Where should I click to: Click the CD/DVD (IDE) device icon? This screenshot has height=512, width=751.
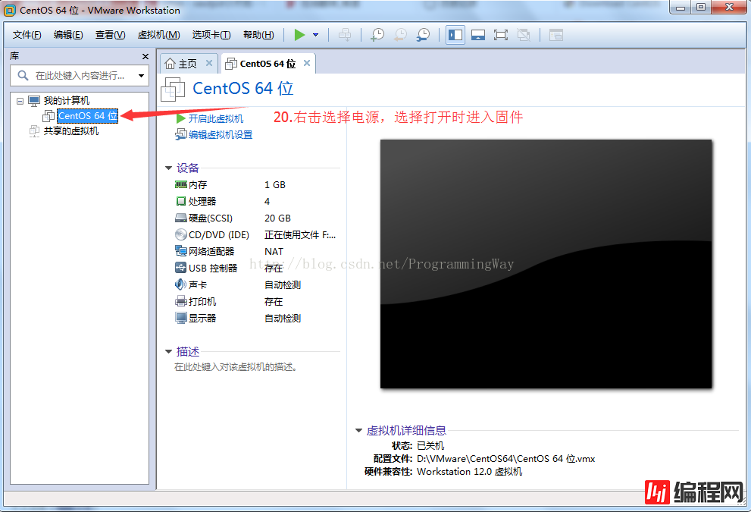click(x=181, y=234)
